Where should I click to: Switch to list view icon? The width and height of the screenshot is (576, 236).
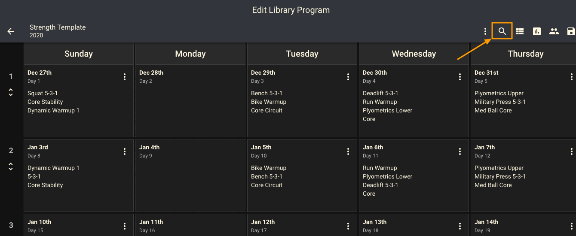pos(520,31)
